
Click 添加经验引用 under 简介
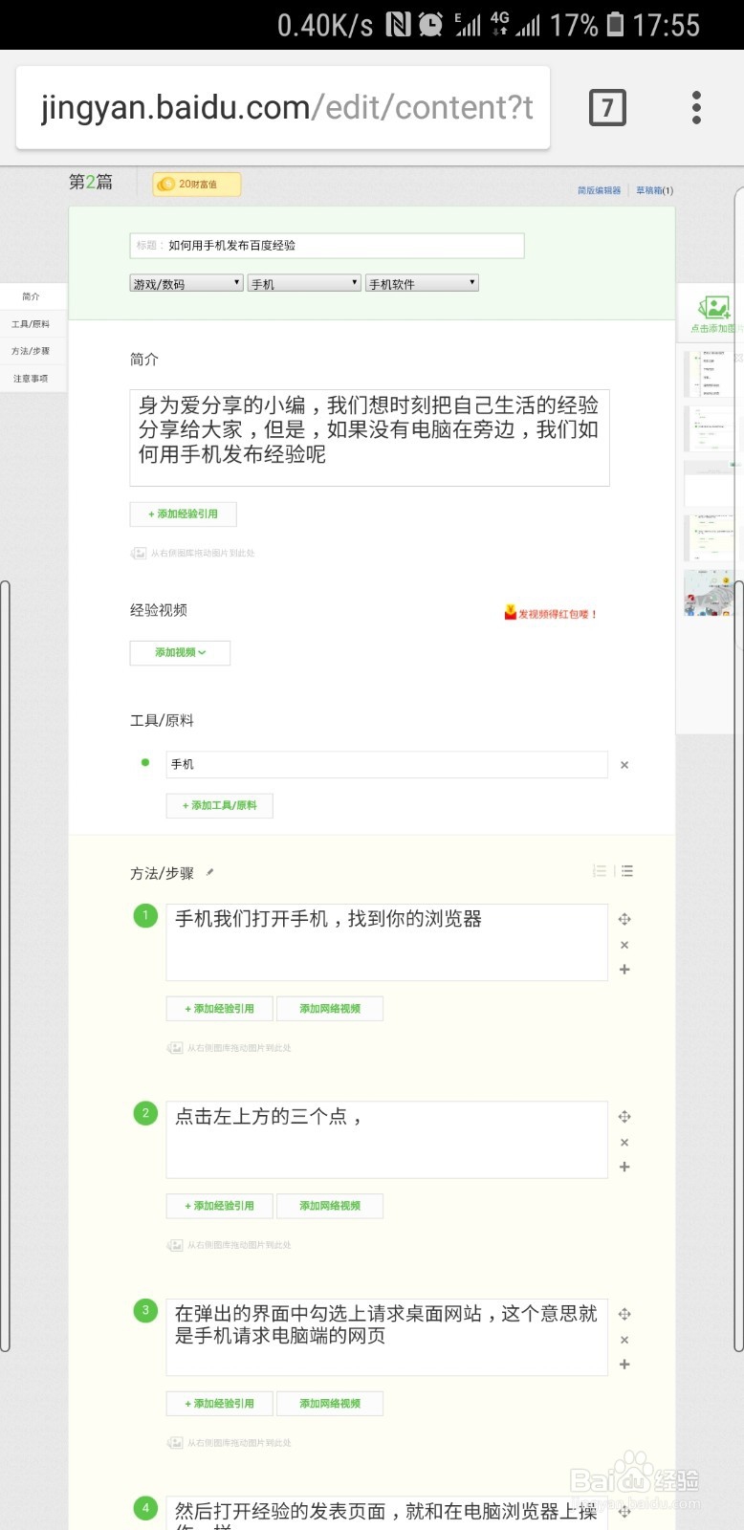(183, 514)
